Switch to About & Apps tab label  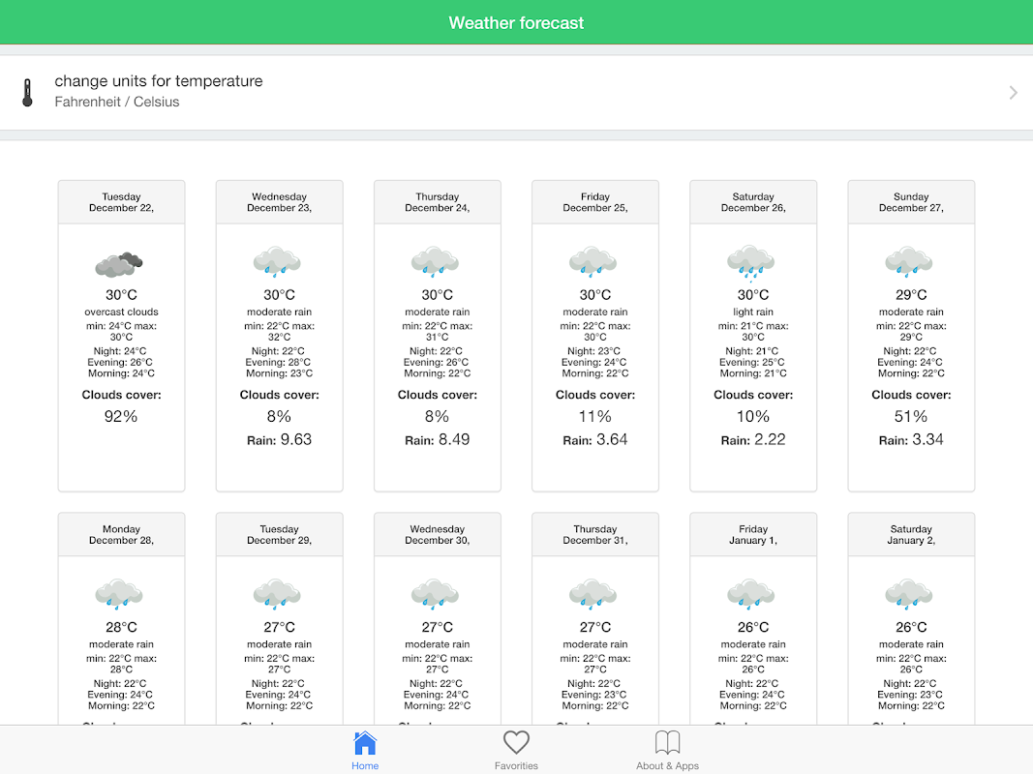(667, 765)
